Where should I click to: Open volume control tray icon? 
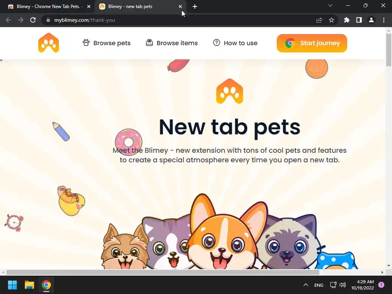point(343,285)
